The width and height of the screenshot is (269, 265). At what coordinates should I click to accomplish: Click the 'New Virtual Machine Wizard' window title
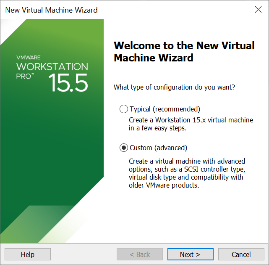point(52,10)
